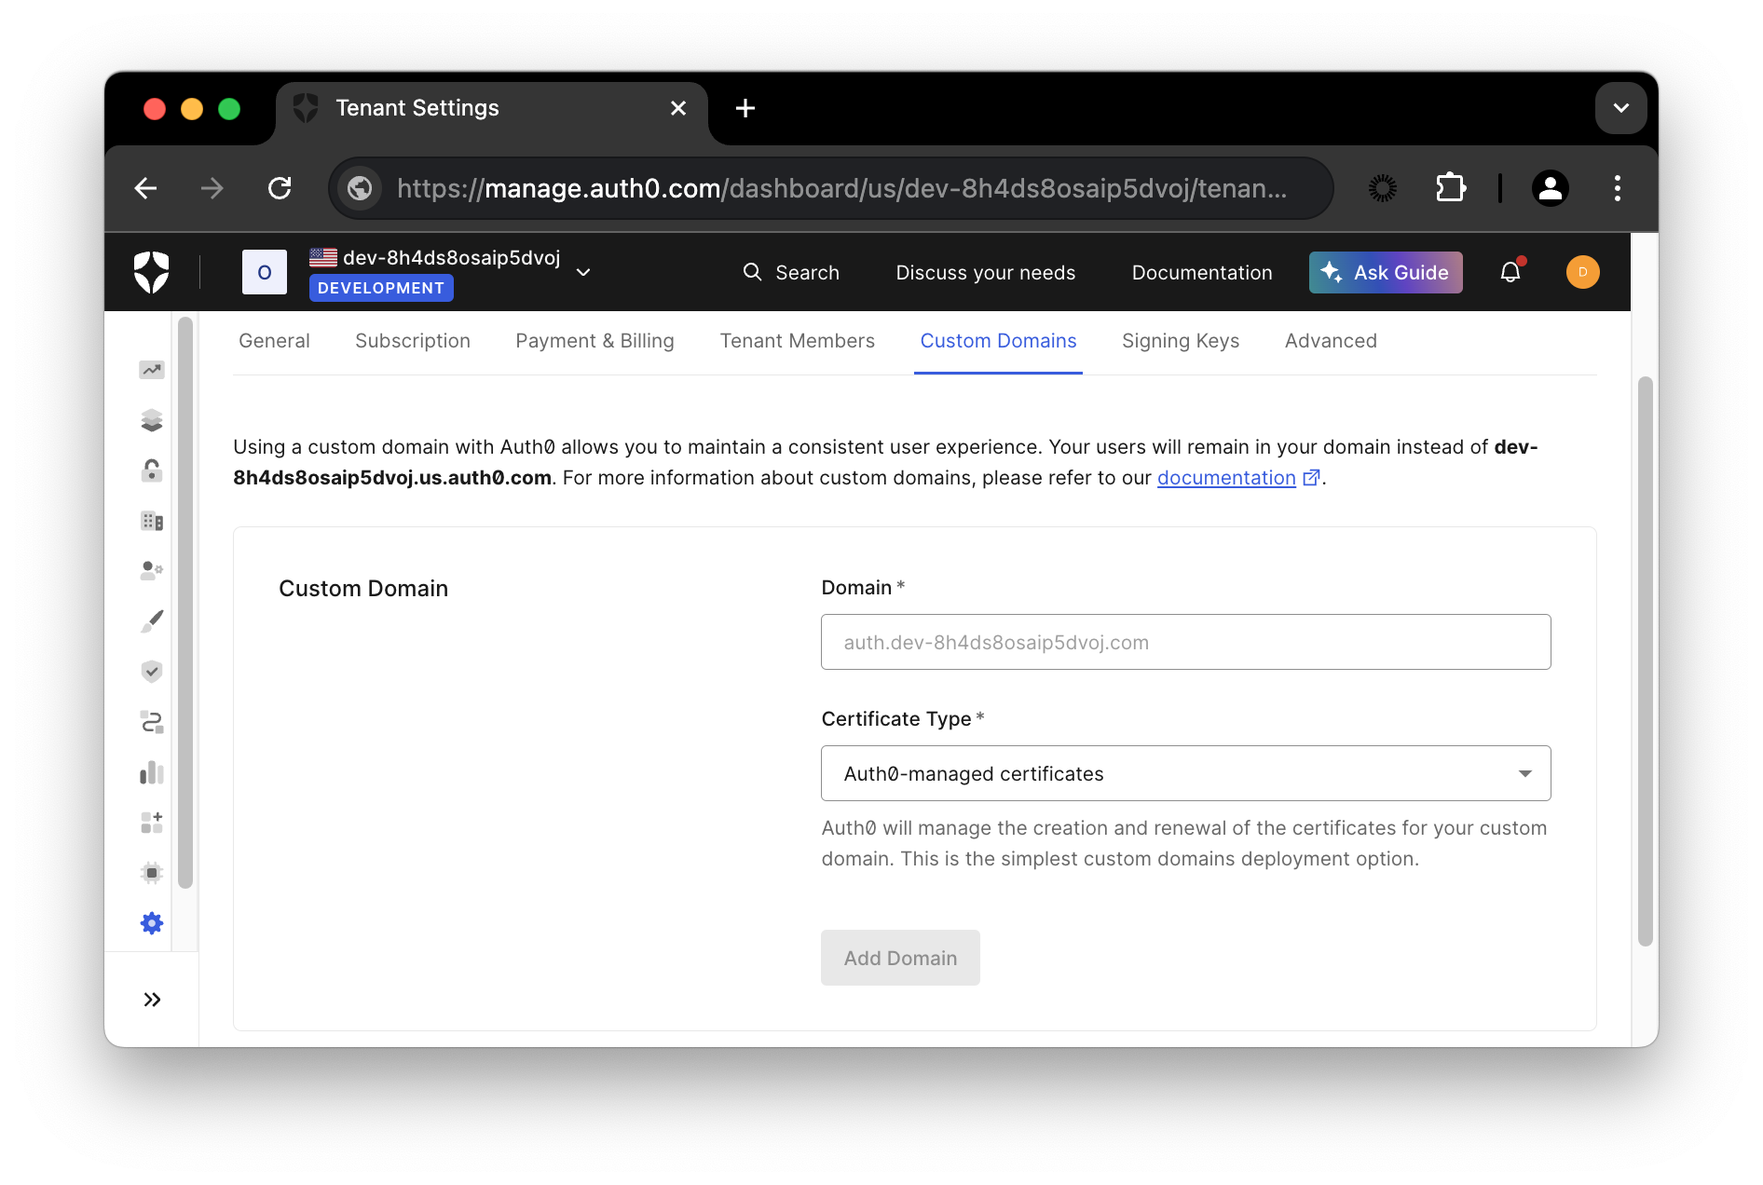Click the 'Custom Domain' section heading
The width and height of the screenshot is (1763, 1185).
tap(363, 589)
